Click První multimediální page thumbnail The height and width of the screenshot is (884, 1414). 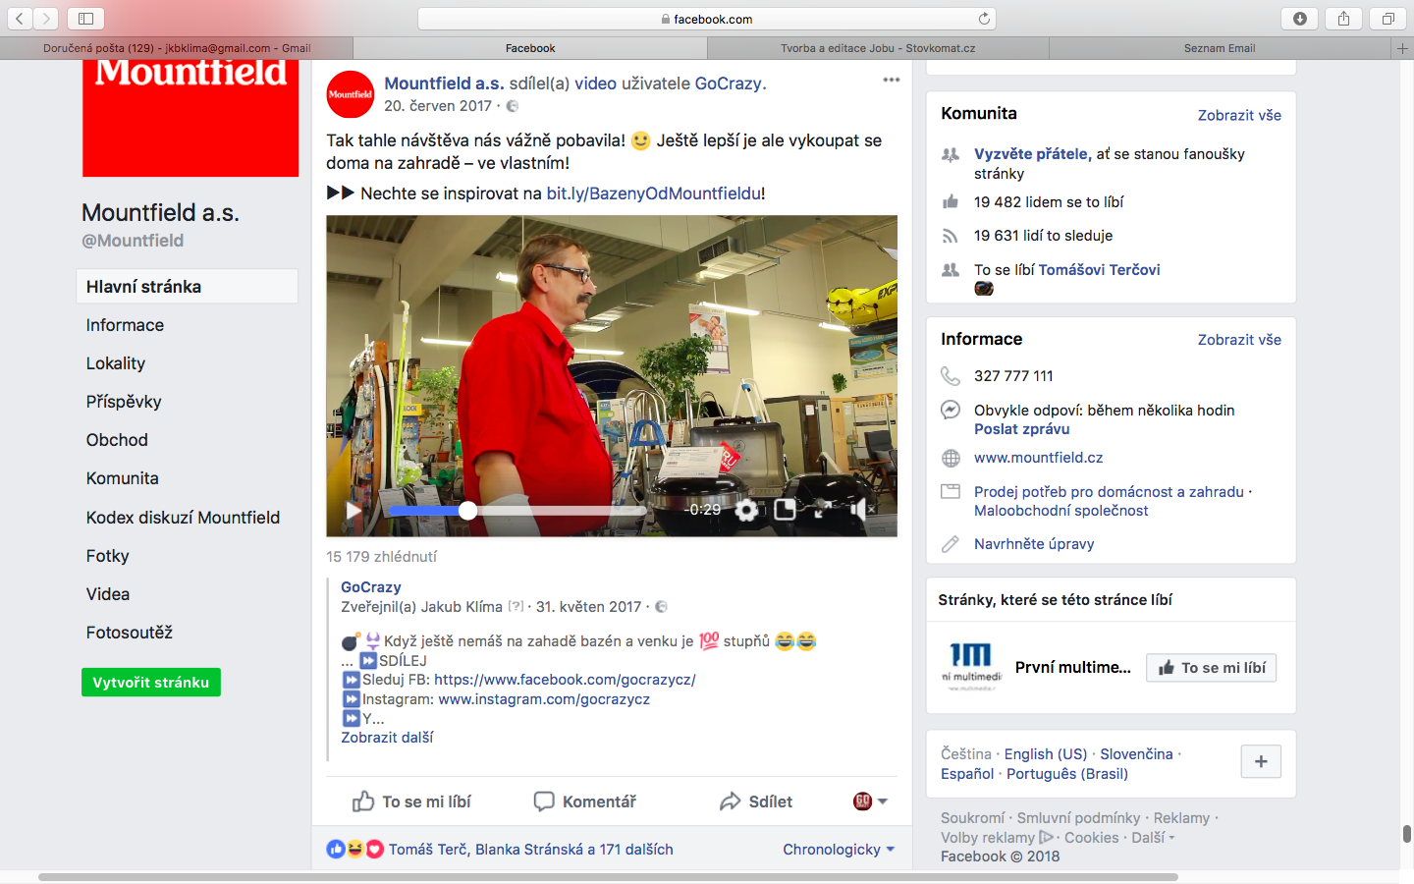coord(971,667)
